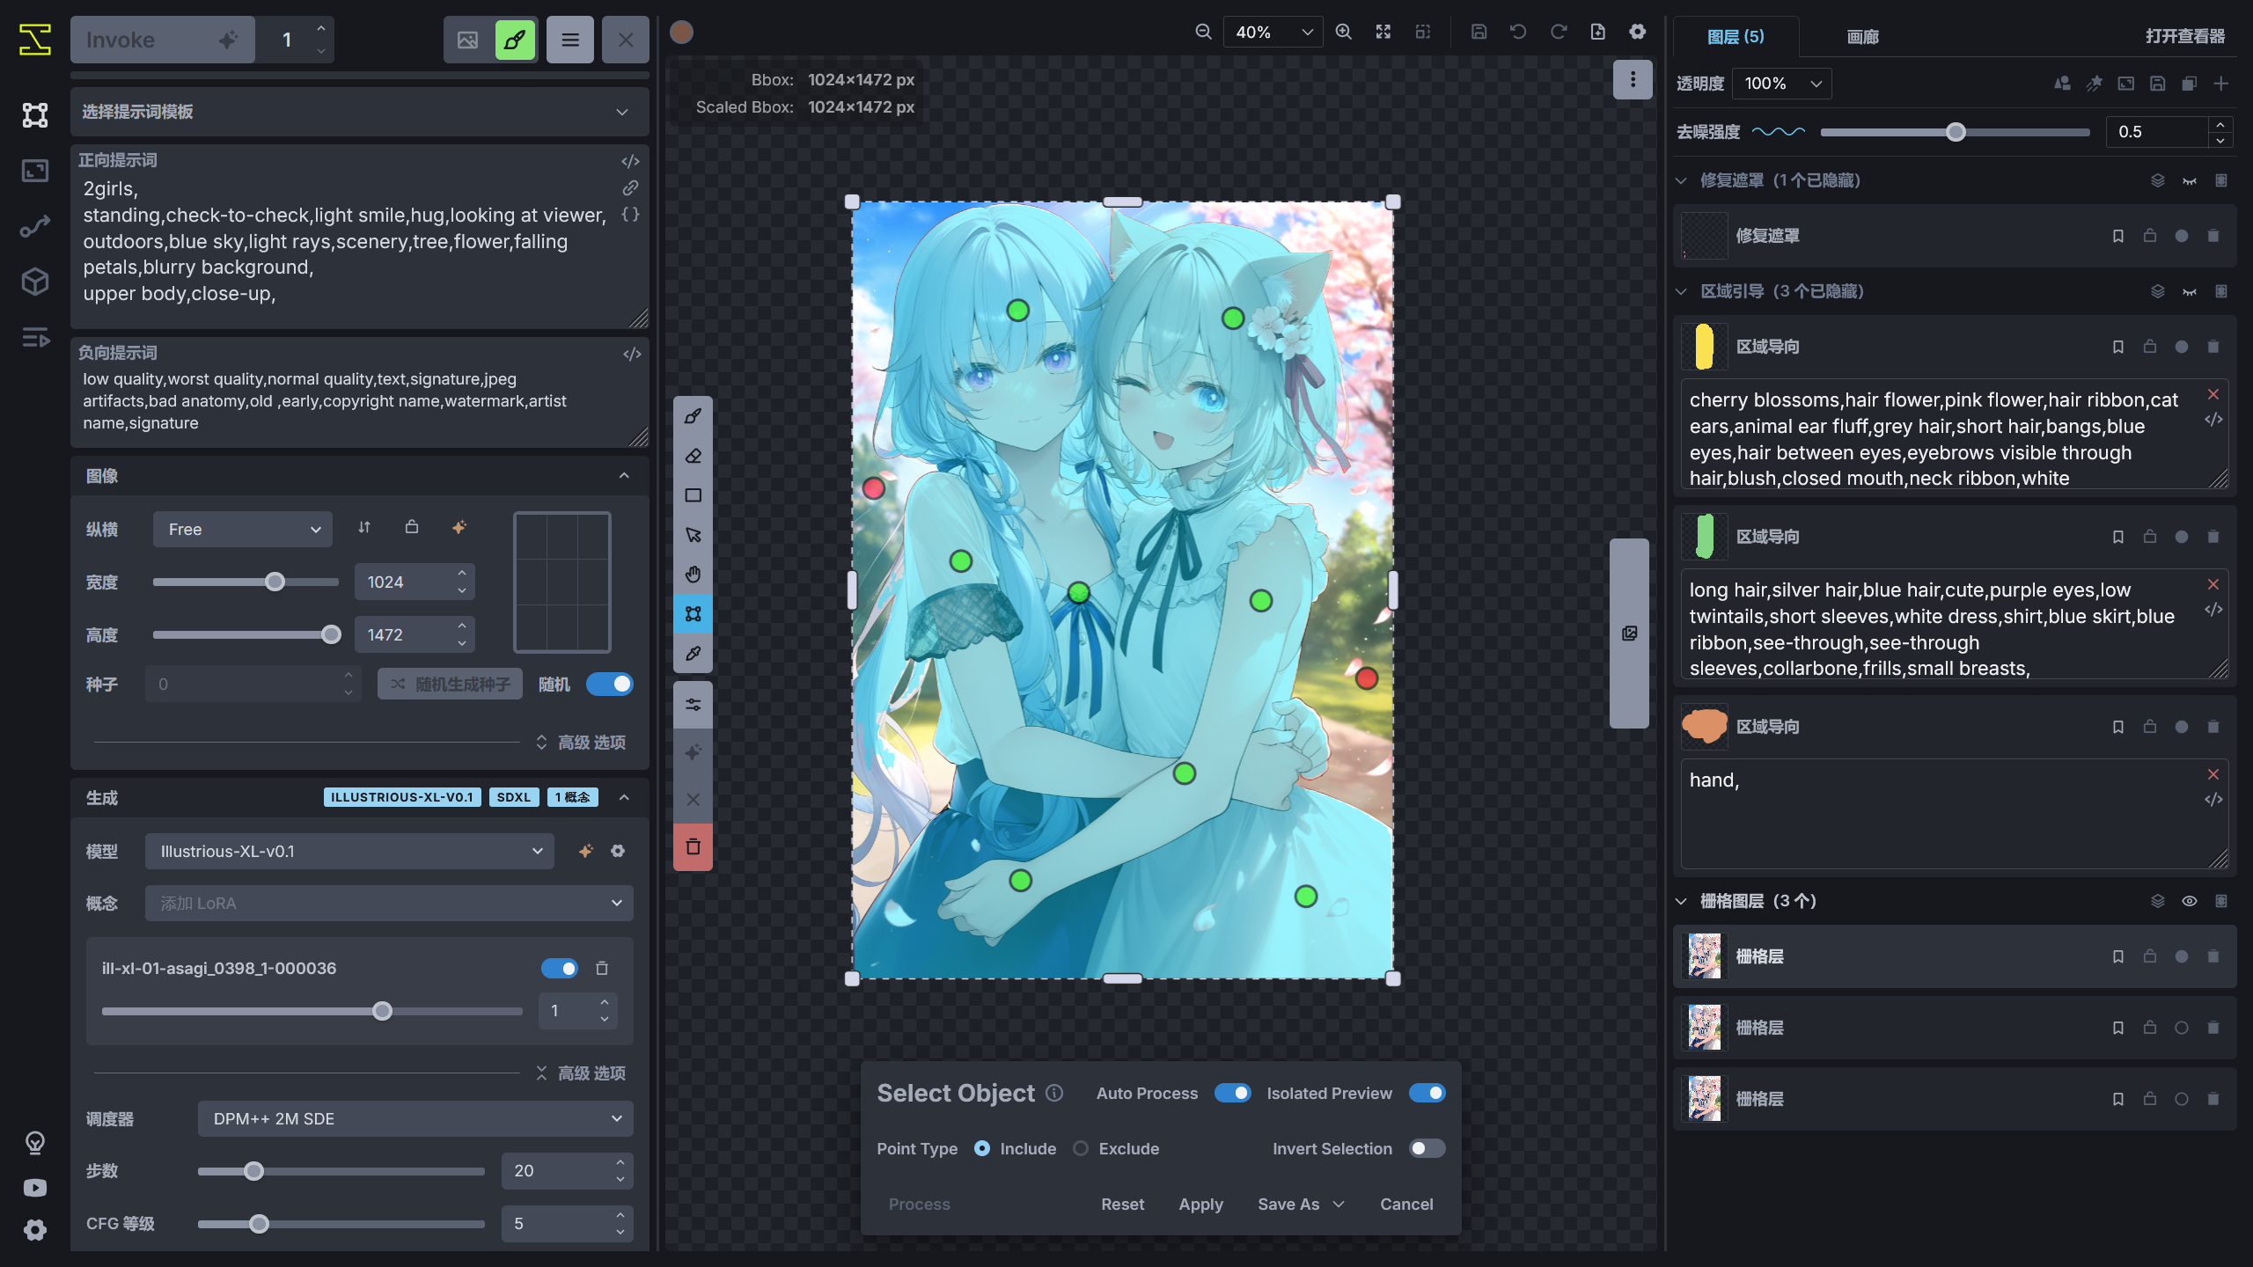Click the first 栅格层 layer thumbnail

point(1704,956)
